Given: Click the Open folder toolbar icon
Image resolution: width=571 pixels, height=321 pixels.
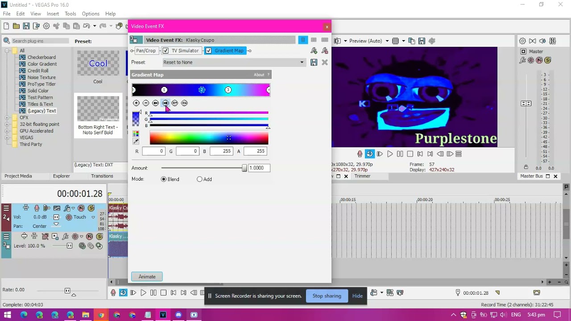Looking at the screenshot, I should click(x=16, y=26).
